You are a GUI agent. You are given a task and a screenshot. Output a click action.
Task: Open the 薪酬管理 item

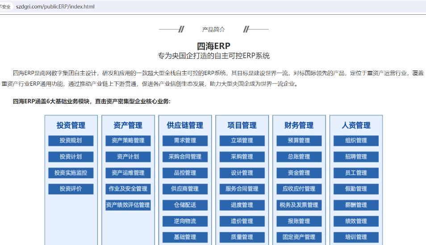tap(356, 205)
